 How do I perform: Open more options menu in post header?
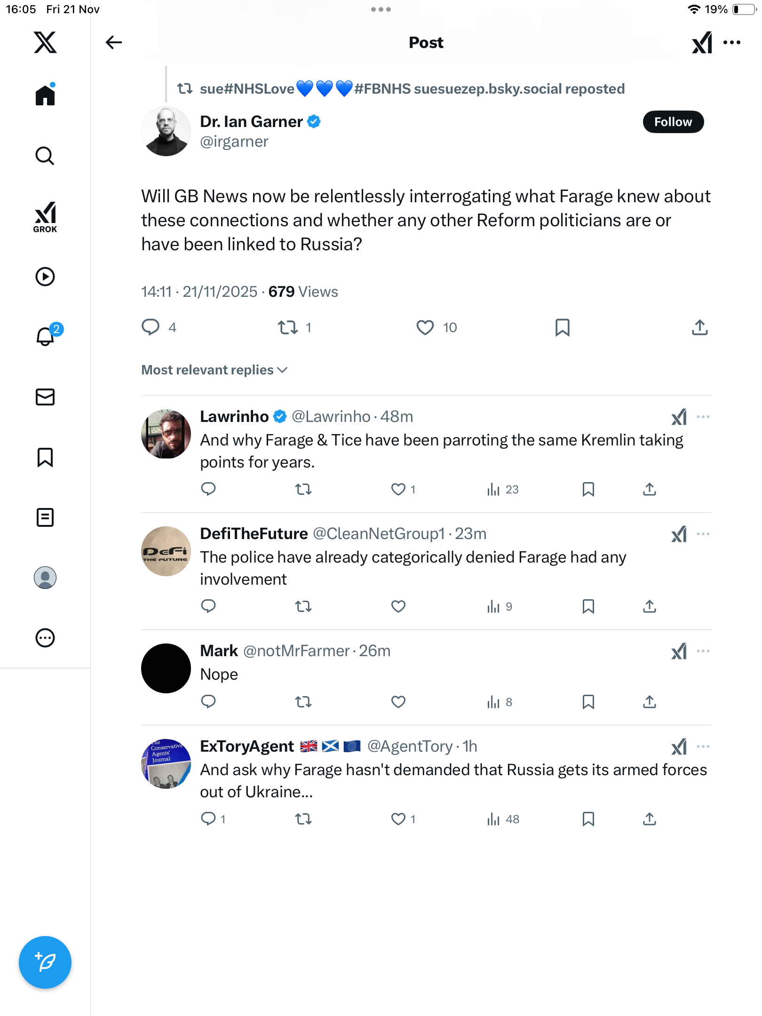(732, 42)
